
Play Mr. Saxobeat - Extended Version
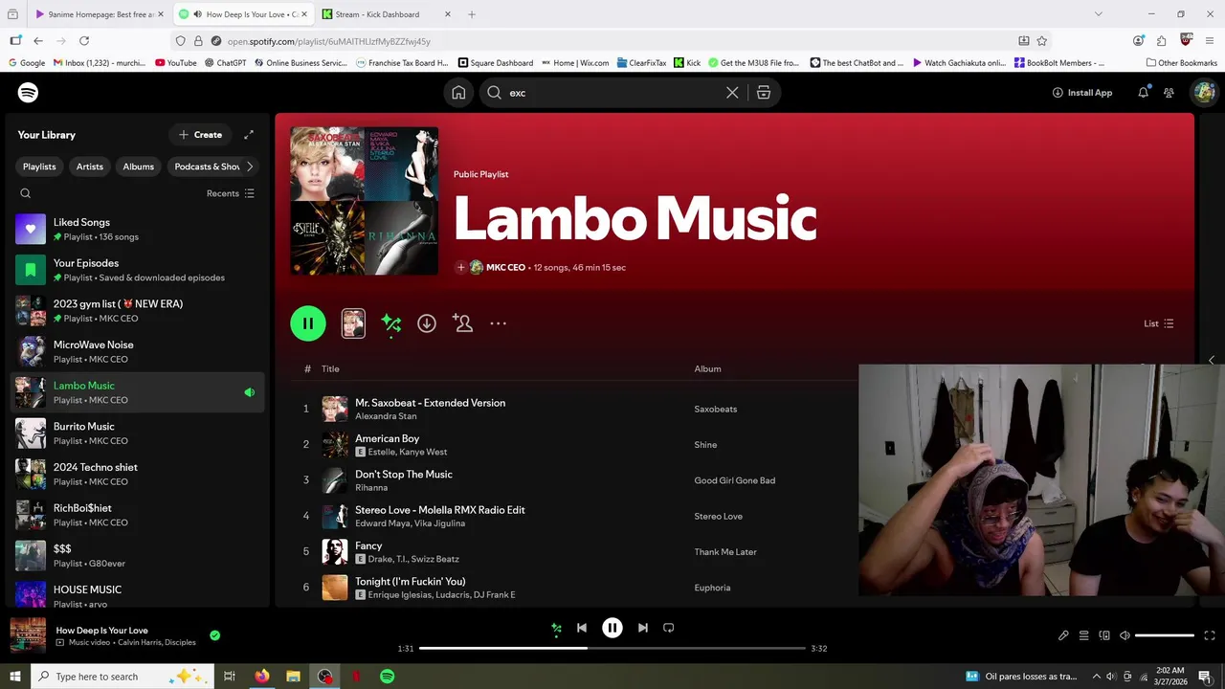click(306, 409)
